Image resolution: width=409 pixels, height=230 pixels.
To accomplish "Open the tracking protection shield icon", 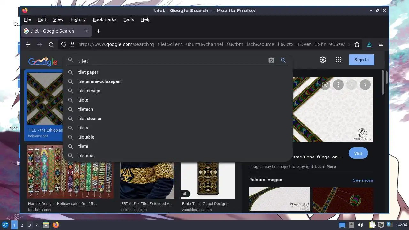I will tap(64, 45).
